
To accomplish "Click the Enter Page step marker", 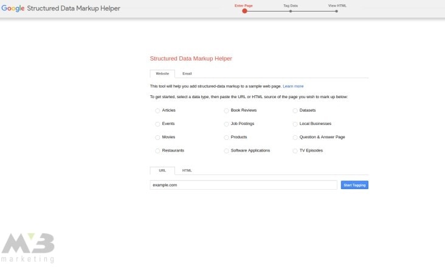I will click(x=244, y=11).
